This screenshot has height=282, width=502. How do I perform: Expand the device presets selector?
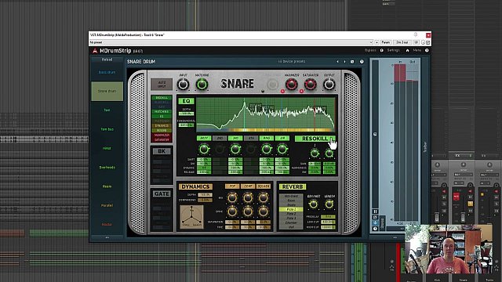click(x=291, y=61)
